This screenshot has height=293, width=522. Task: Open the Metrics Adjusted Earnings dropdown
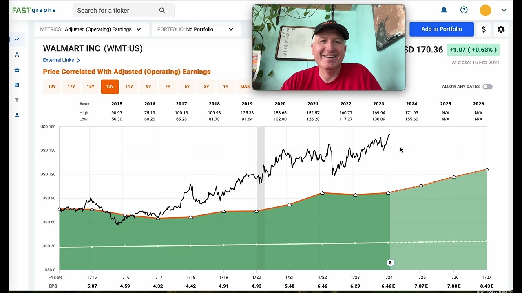91,29
